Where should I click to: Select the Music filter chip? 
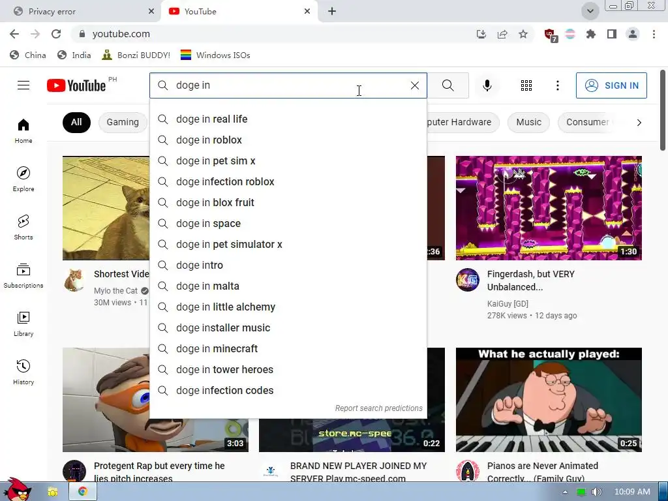point(528,122)
